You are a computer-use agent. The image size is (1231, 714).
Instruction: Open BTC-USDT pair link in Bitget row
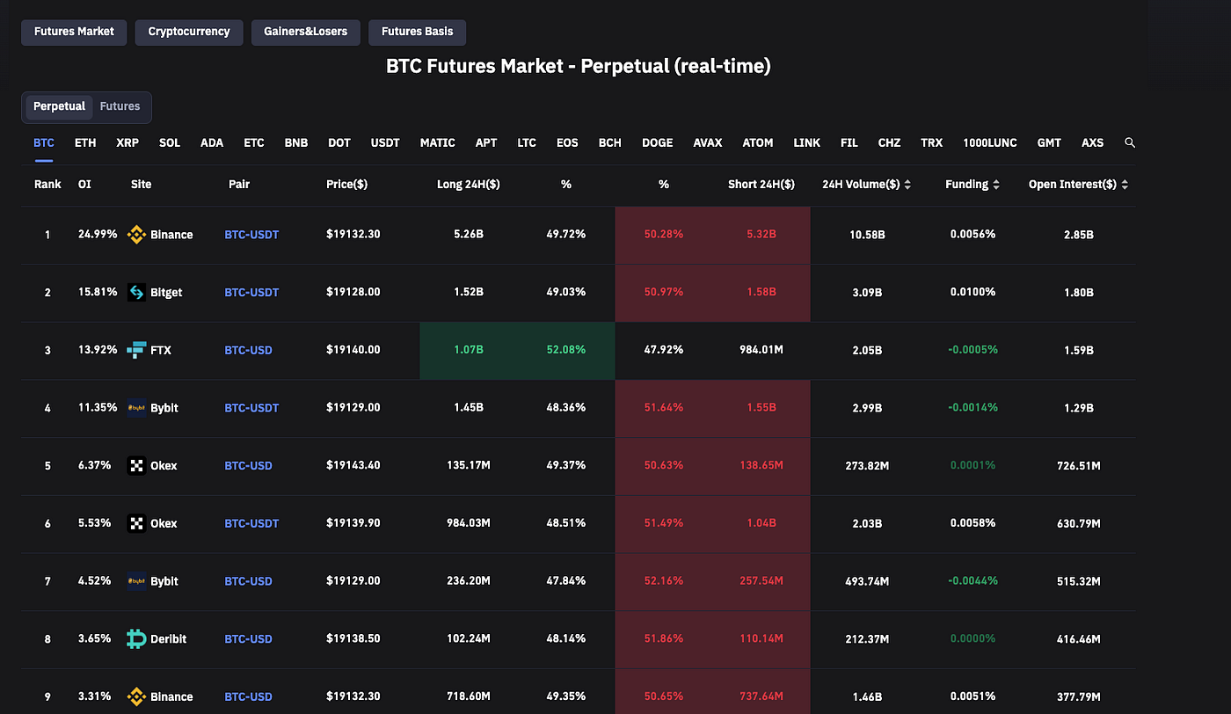(251, 293)
